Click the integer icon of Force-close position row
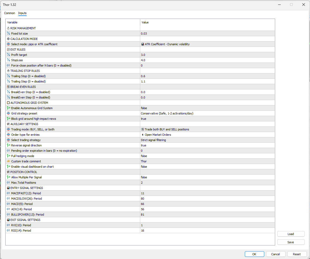Viewport: 310px width, 259px height. [8, 65]
